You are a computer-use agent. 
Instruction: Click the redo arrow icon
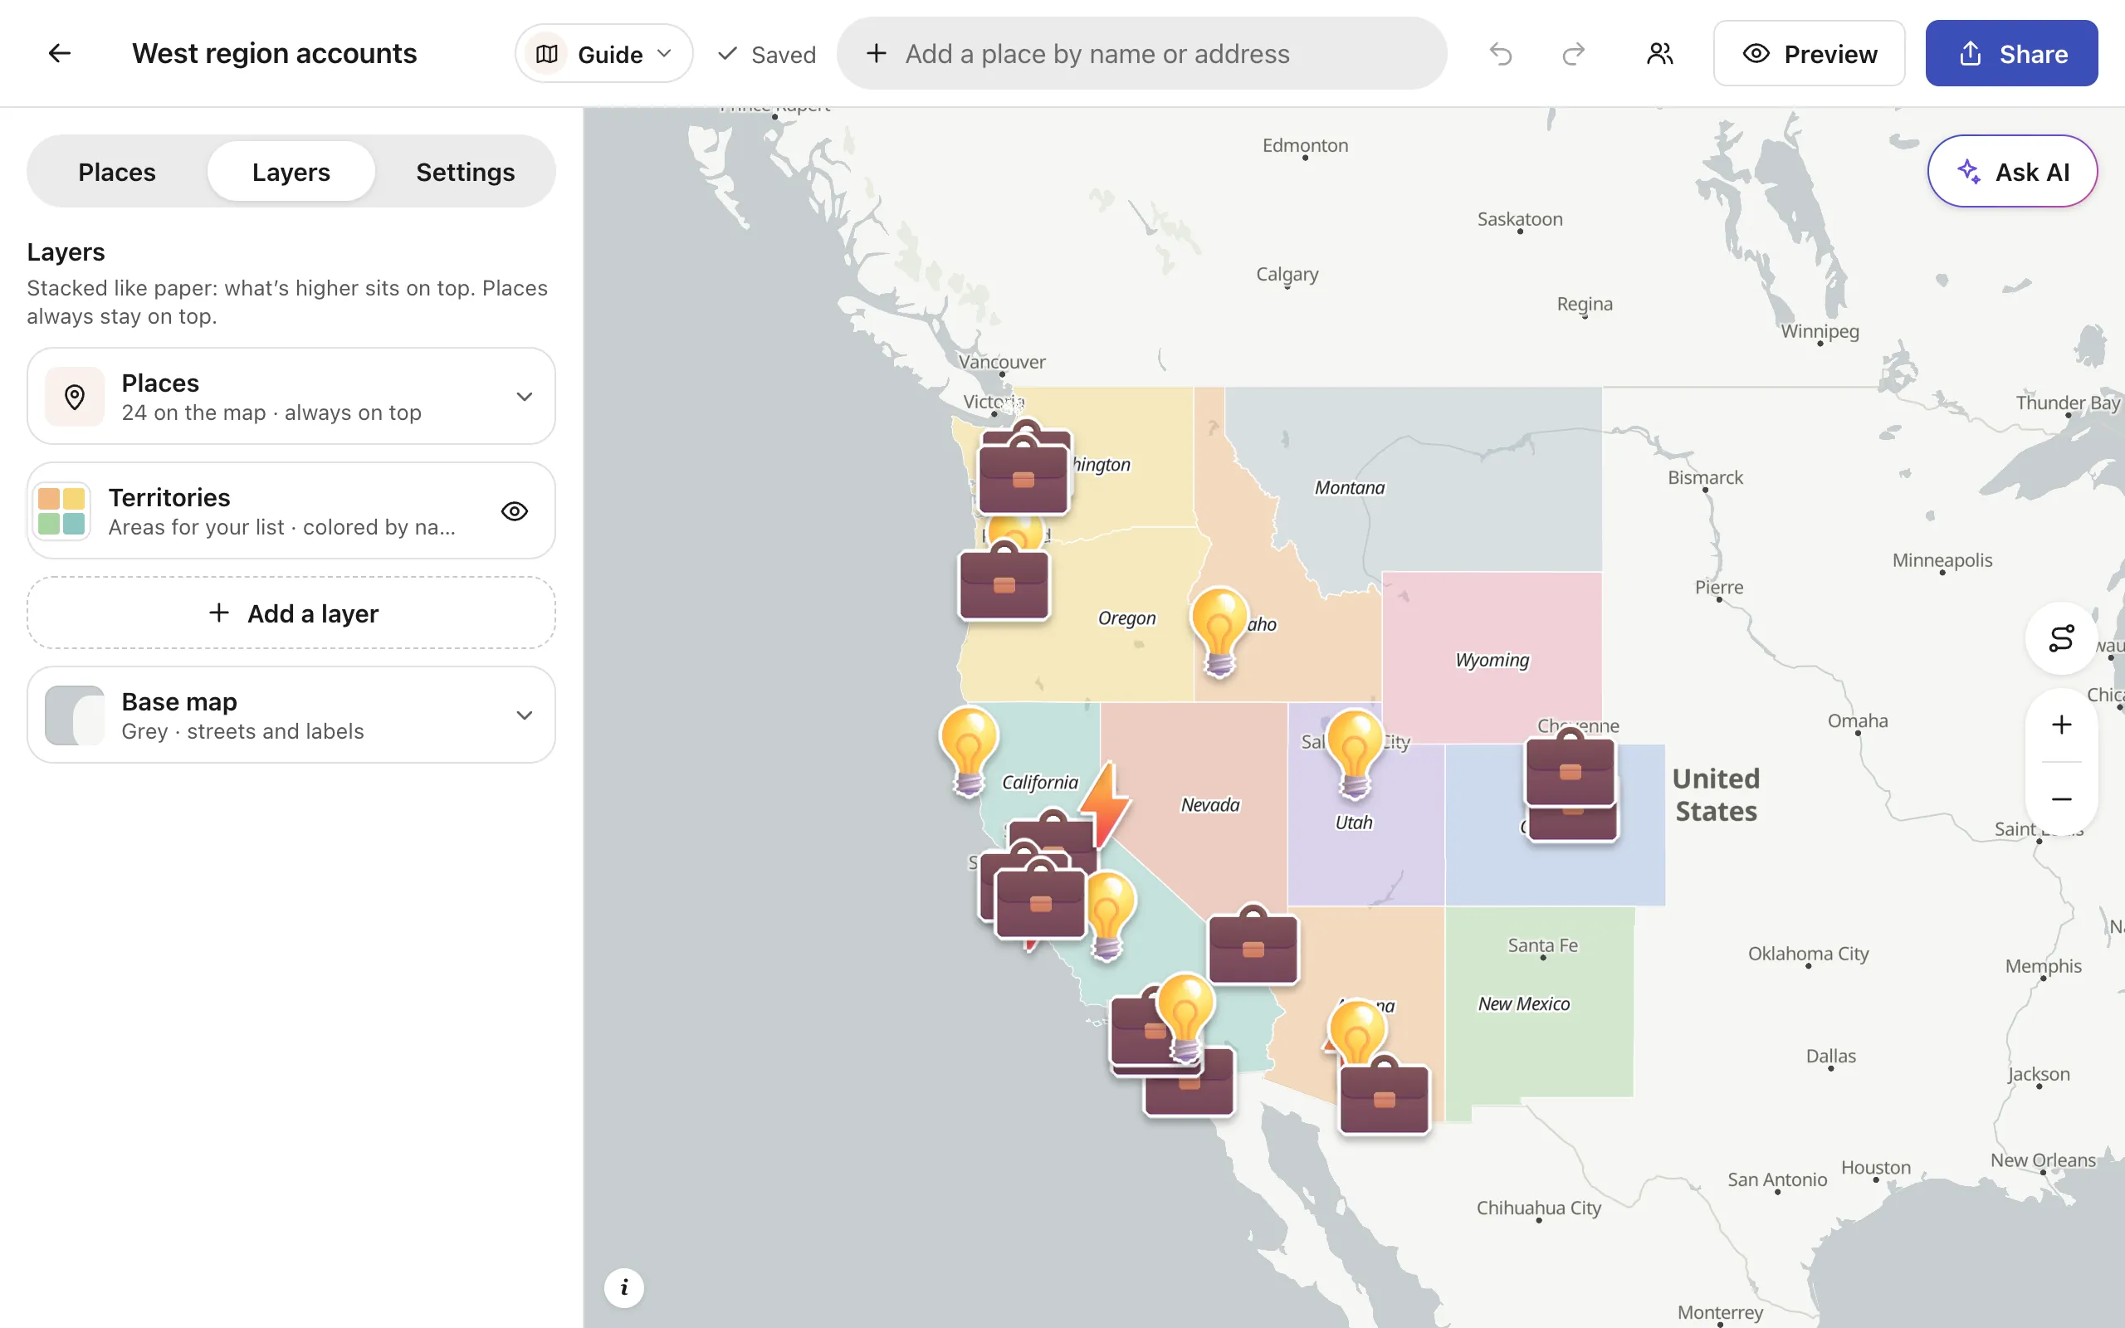point(1574,54)
